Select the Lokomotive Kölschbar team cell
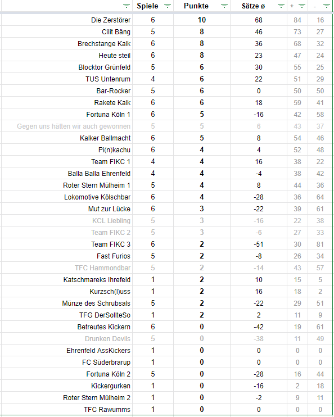This screenshot has height=417, width=334. (x=66, y=197)
